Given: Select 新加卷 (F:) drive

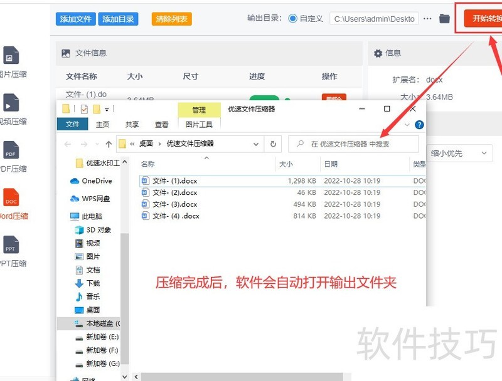Looking at the screenshot, I should coord(97,350).
